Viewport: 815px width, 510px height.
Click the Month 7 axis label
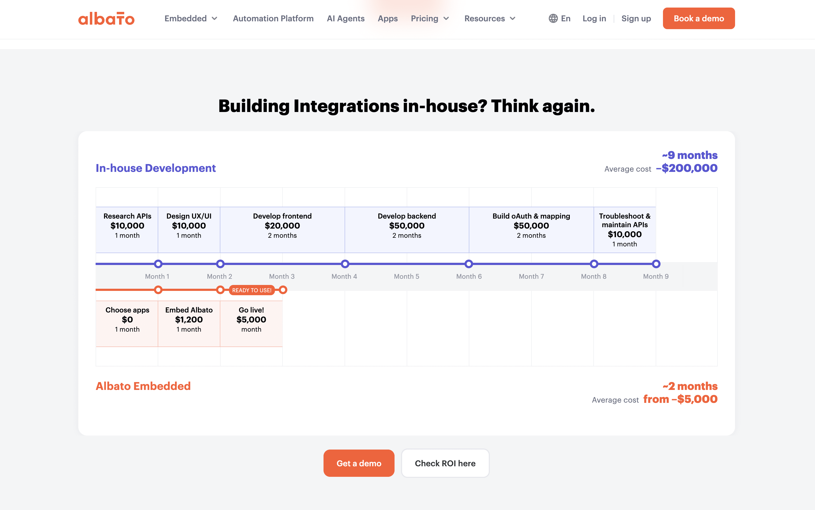(531, 276)
